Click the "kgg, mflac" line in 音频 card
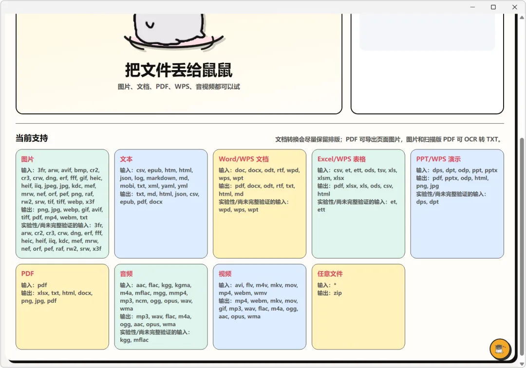The height and width of the screenshot is (368, 526). pos(134,340)
